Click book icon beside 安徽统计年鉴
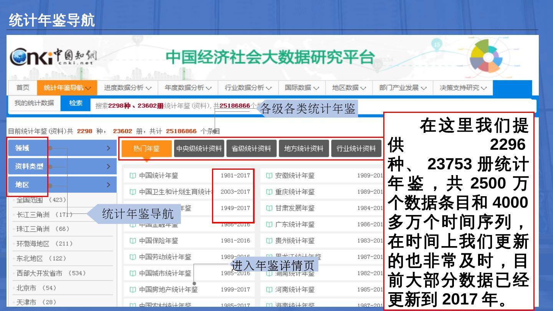This screenshot has width=553, height=311. pos(269,176)
